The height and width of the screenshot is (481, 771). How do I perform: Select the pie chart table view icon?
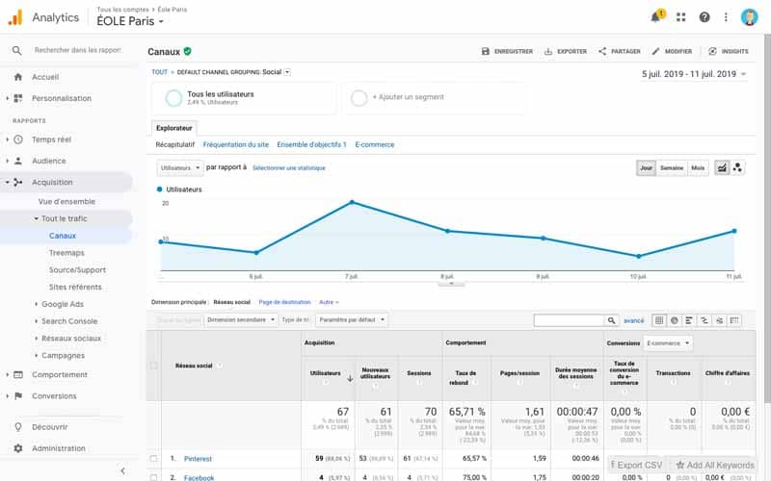tap(674, 320)
